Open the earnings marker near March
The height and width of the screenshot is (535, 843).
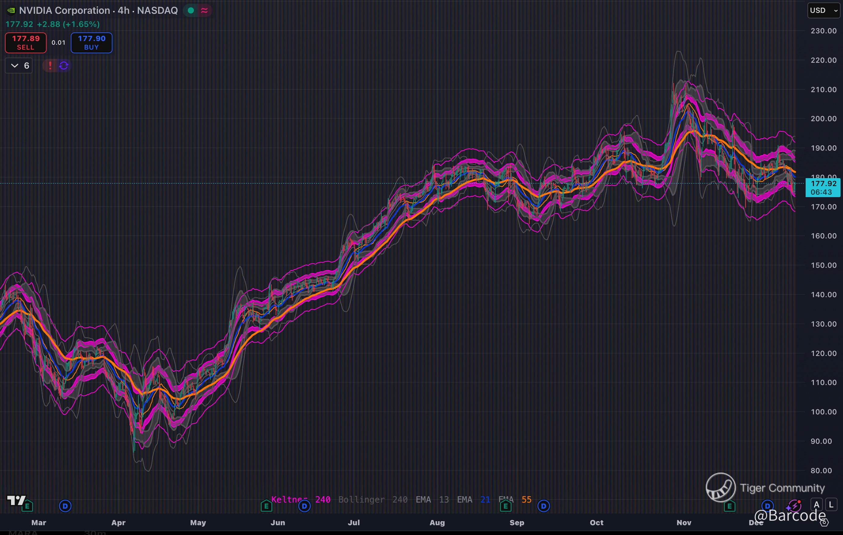point(27,506)
